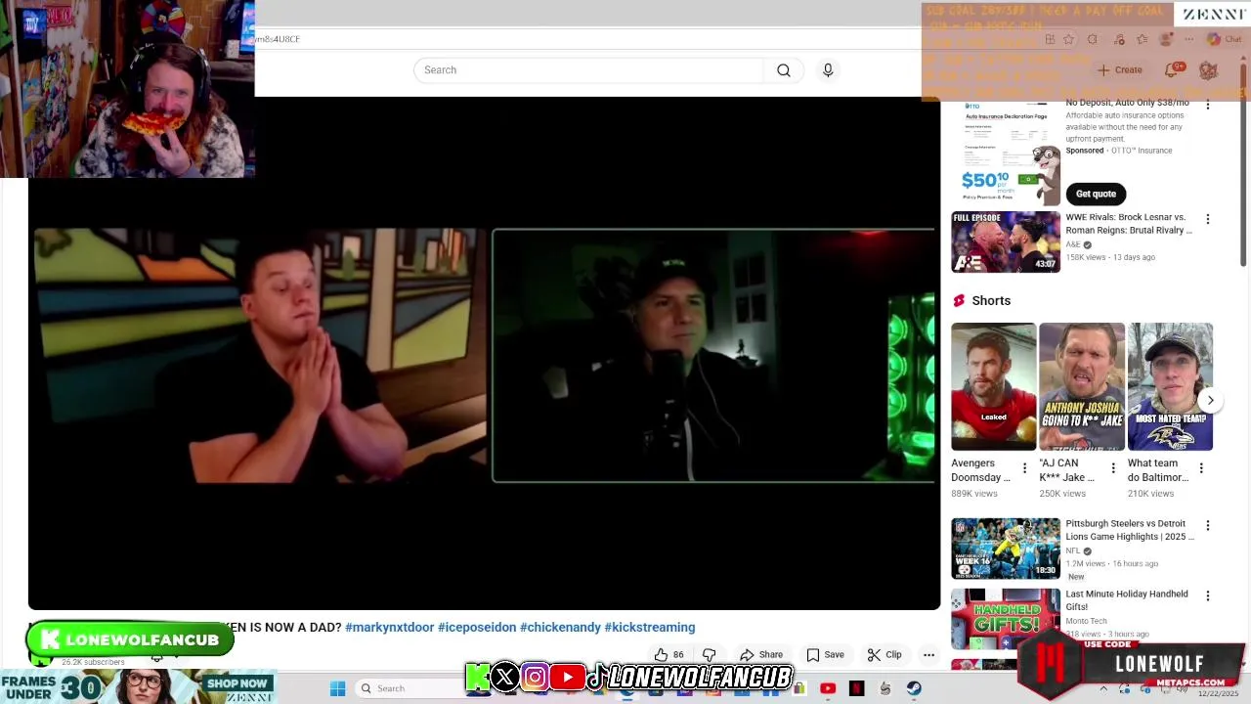
Task: Open No Deposit, Auto Only $38/mo ad title
Action: coord(1127,103)
